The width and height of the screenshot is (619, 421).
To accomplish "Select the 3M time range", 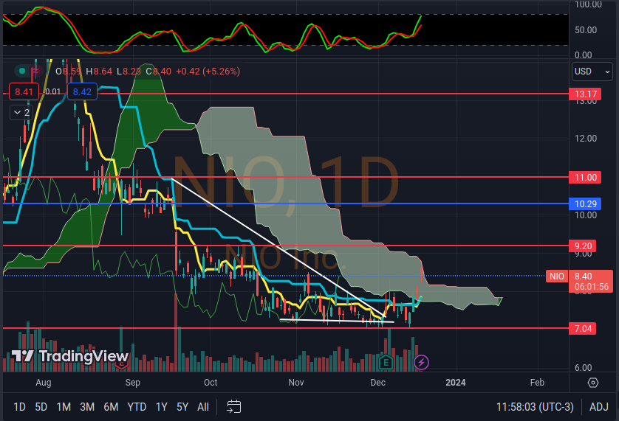I will (x=87, y=407).
